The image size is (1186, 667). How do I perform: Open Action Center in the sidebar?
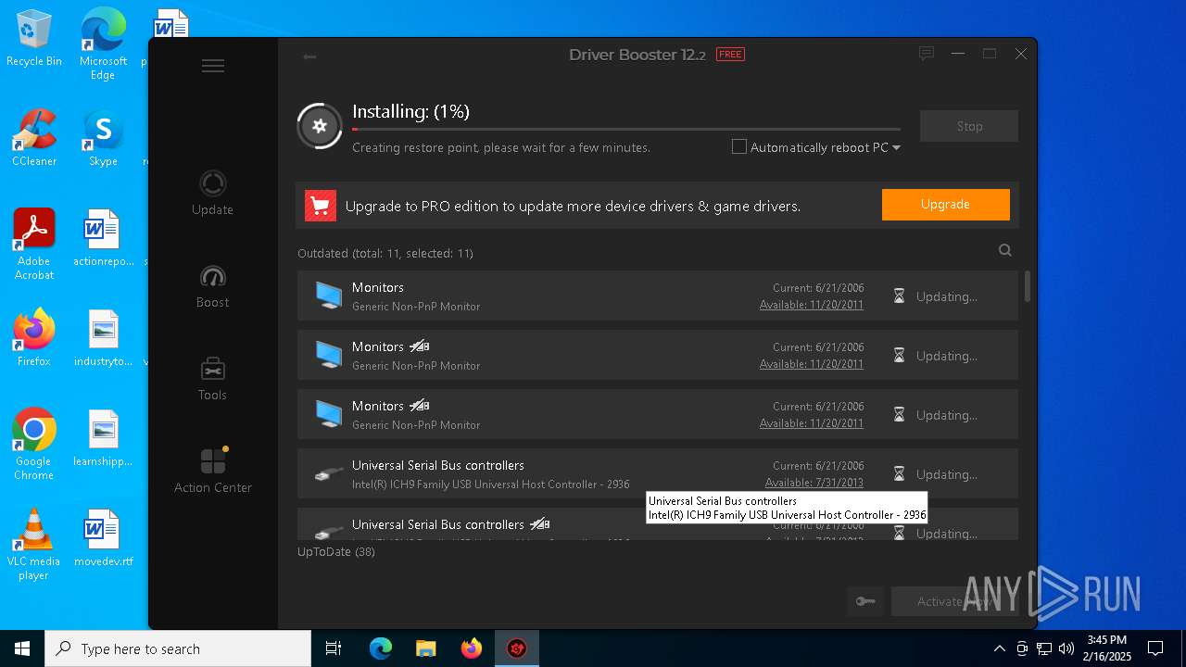point(212,471)
